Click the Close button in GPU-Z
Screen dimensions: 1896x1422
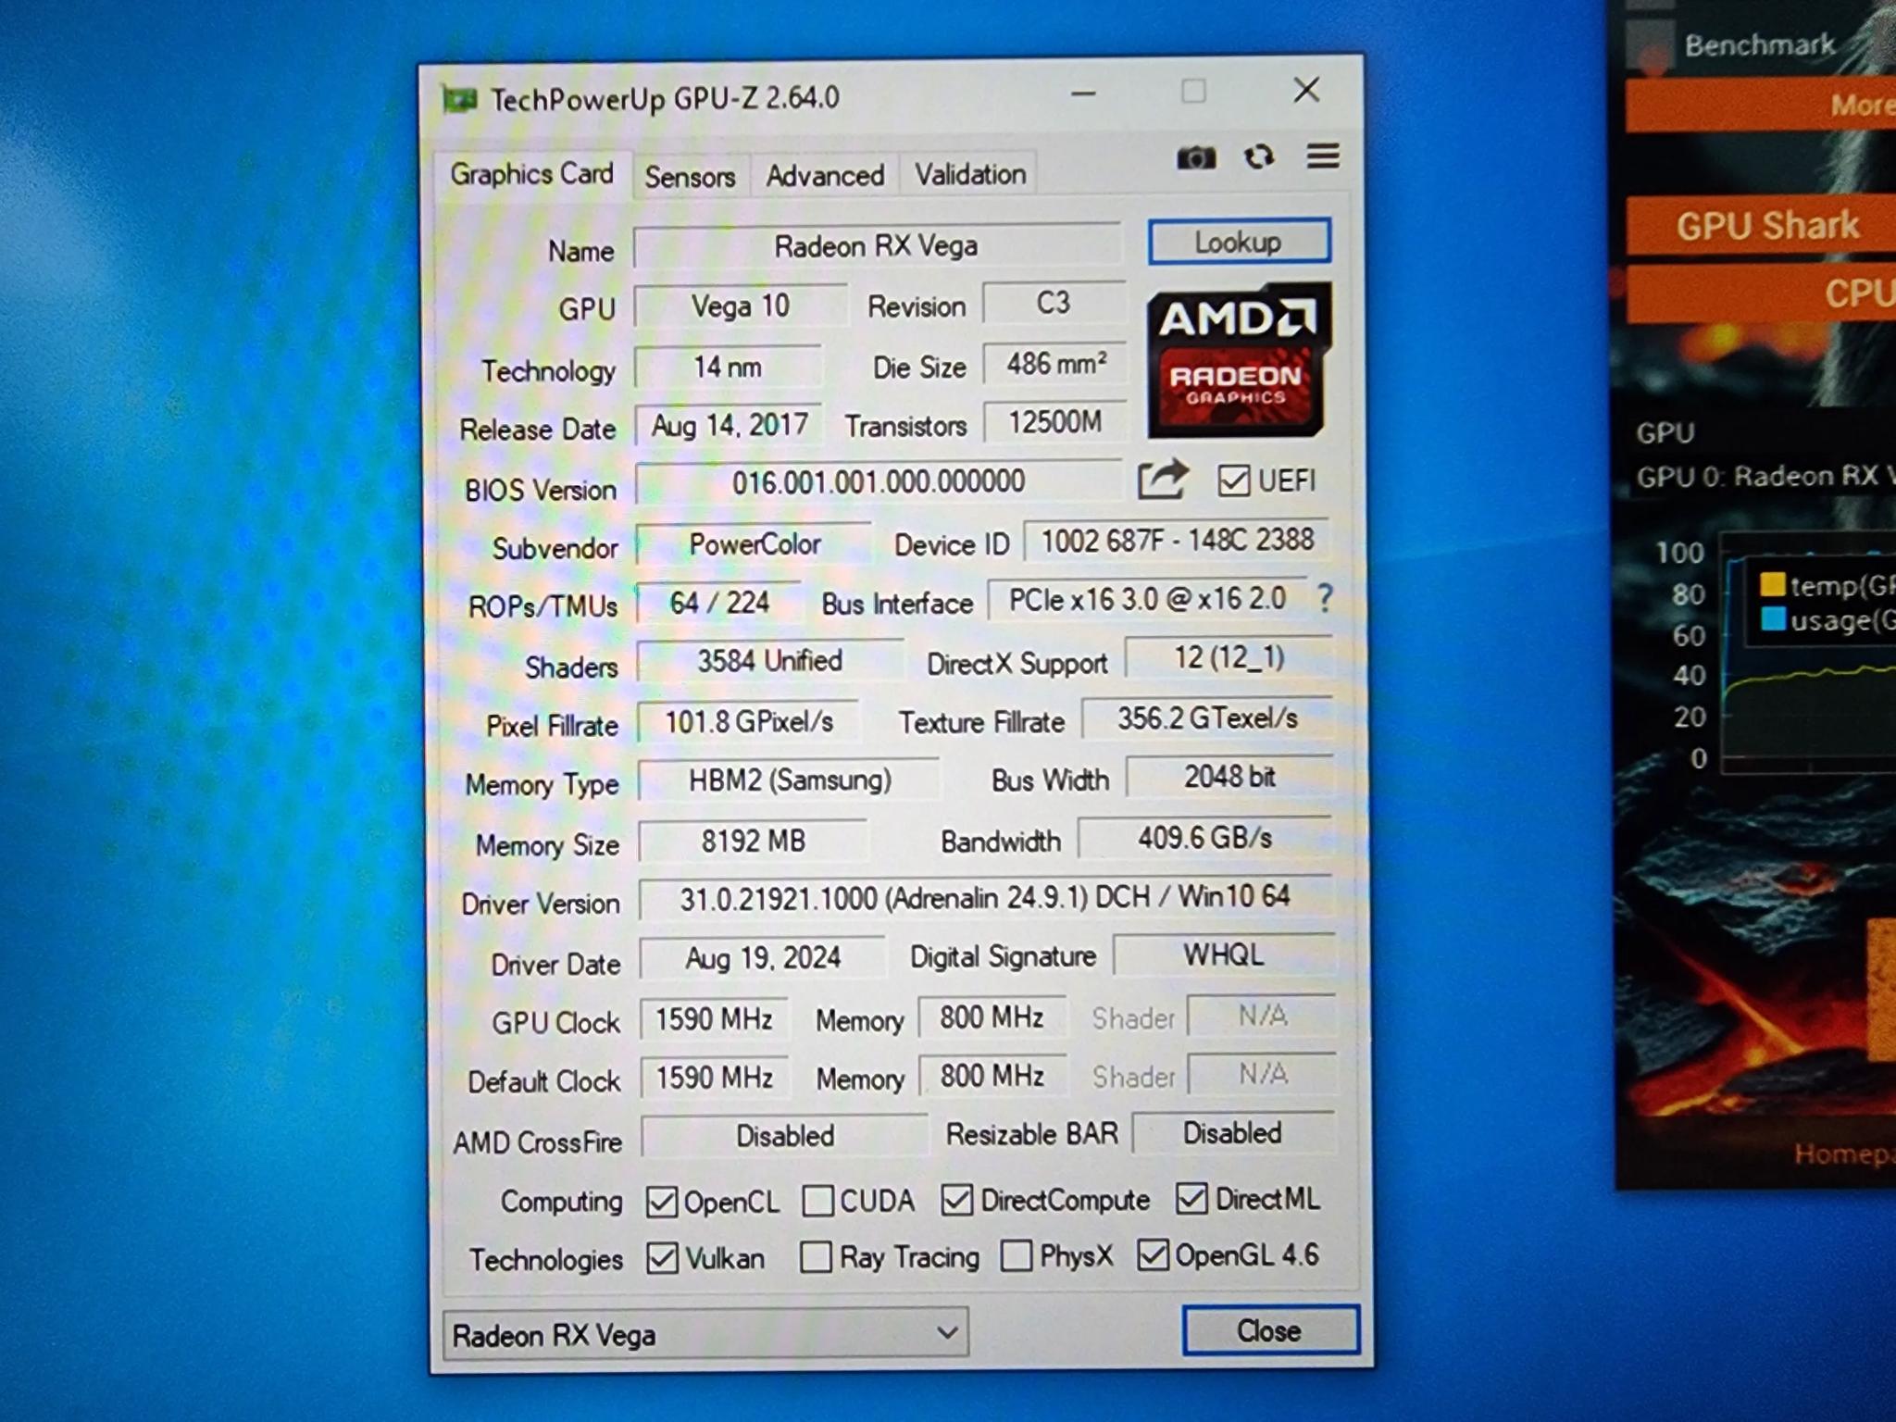click(1270, 1330)
